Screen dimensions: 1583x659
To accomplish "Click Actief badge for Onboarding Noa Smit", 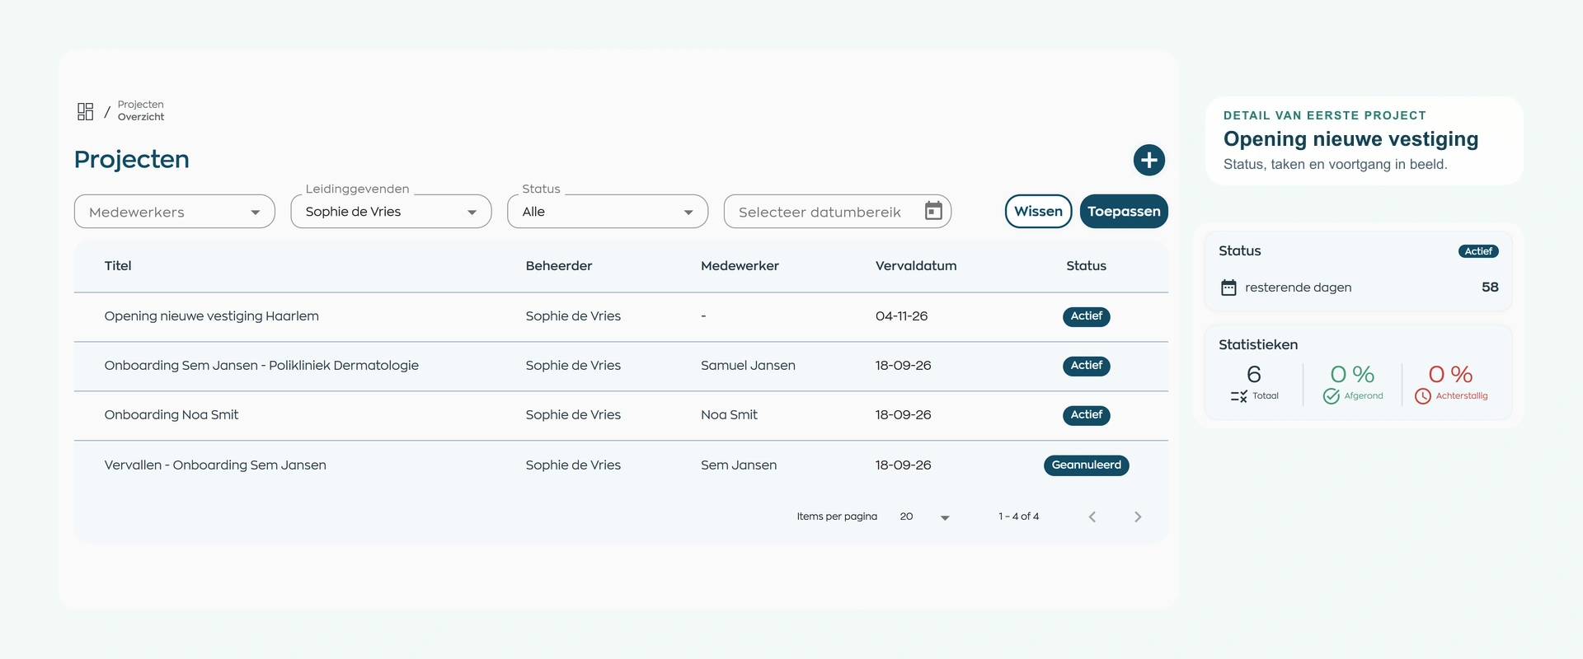I will 1086,415.
